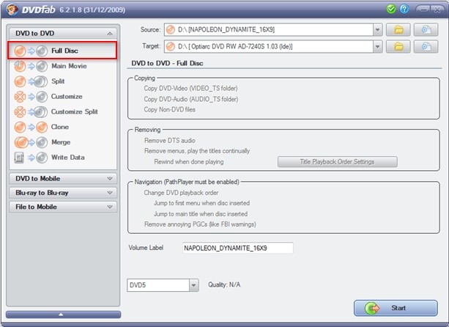
Task: Click the Source path text field
Action: [x=269, y=30]
